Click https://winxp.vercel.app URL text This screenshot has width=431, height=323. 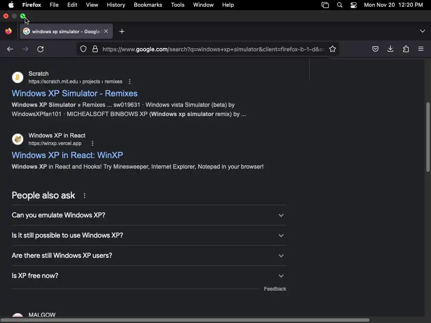55,143
